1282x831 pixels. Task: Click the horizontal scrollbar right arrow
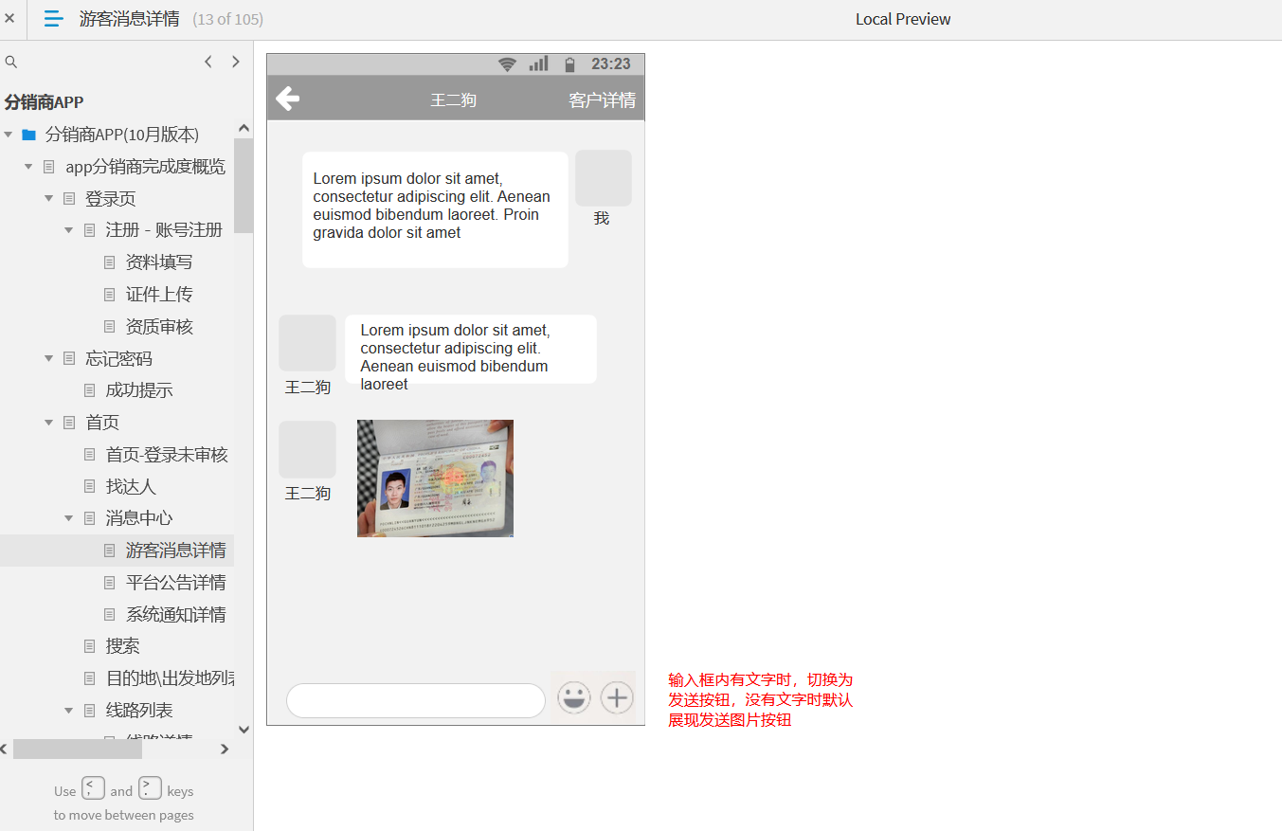225,750
